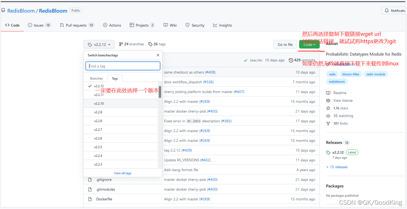Close the Switch branches/tags popup
Screen dimensions: 407x209
pyautogui.click(x=157, y=55)
